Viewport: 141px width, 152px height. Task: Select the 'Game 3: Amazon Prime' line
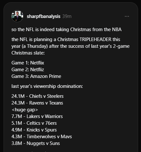pos(36,76)
